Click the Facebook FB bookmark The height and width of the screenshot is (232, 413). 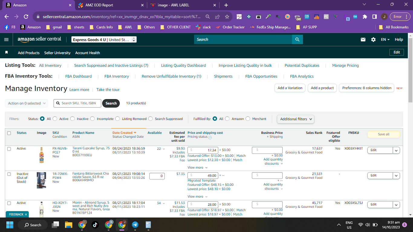point(10,27)
